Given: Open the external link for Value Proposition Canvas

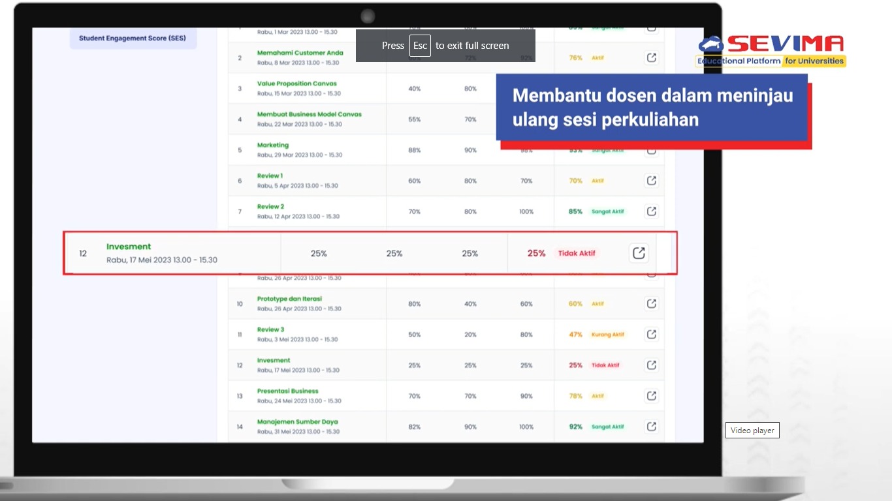Looking at the screenshot, I should click(x=650, y=88).
